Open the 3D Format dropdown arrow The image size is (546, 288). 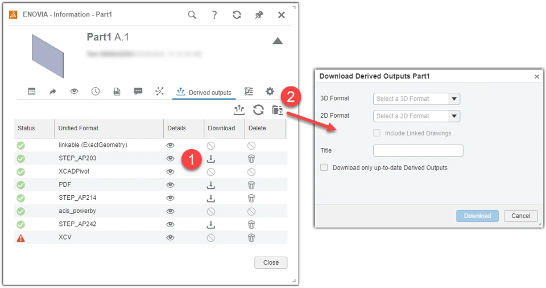point(454,99)
